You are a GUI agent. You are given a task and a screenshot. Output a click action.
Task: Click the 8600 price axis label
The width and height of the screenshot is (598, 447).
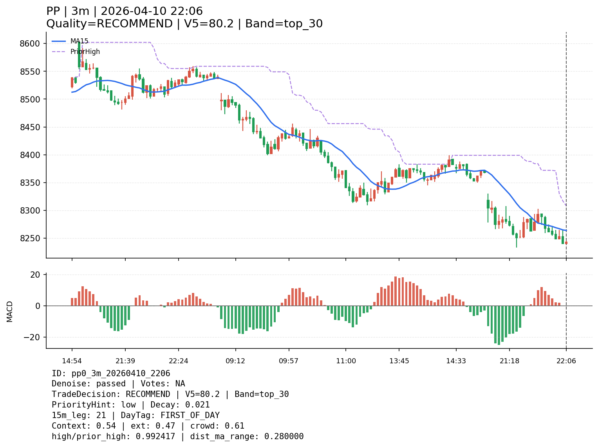[30, 43]
